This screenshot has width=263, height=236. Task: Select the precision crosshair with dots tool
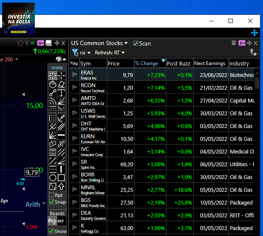tap(61, 76)
